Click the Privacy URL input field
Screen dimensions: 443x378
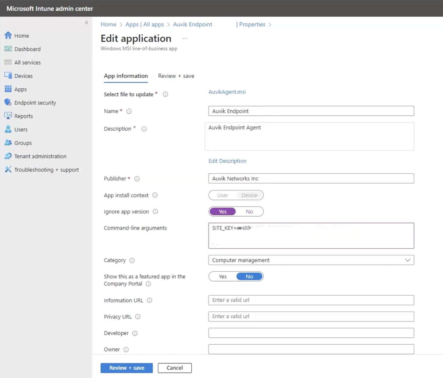click(311, 317)
